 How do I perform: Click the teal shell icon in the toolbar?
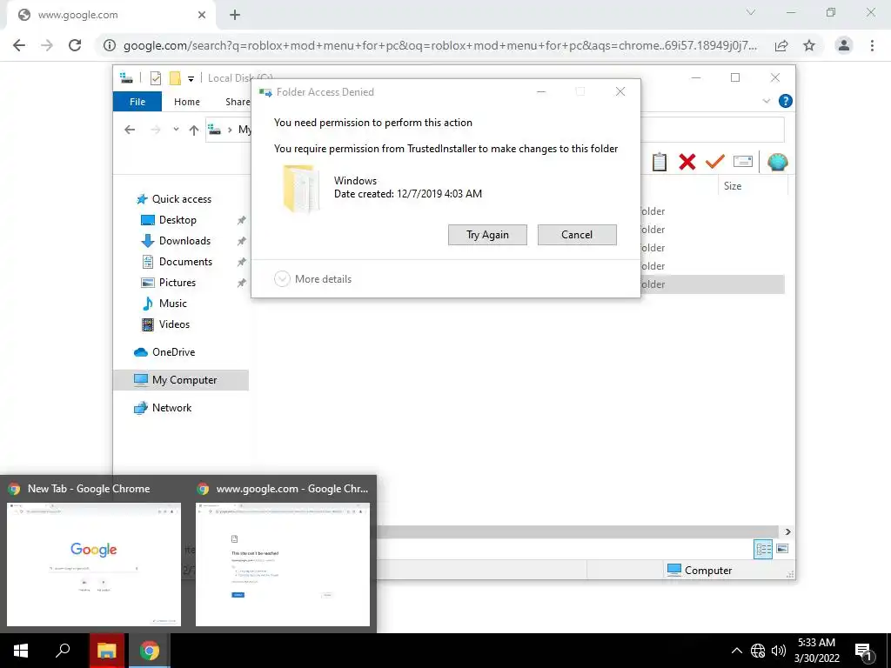(x=777, y=162)
